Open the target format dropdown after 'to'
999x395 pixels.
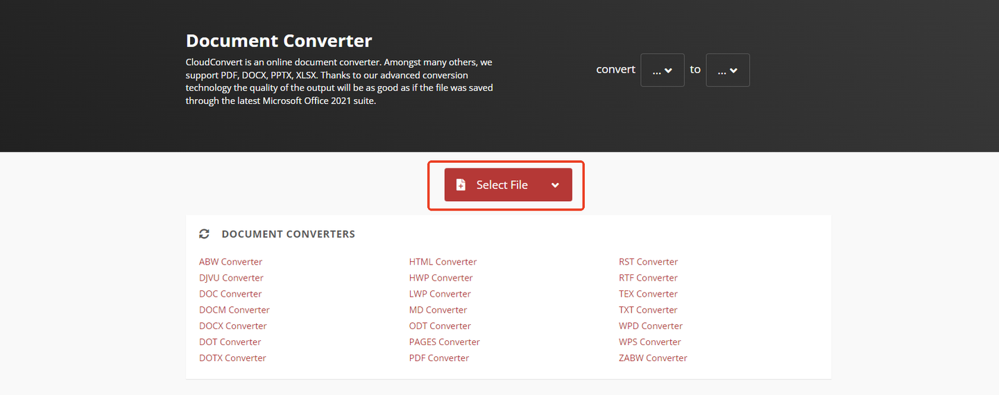[x=728, y=70]
